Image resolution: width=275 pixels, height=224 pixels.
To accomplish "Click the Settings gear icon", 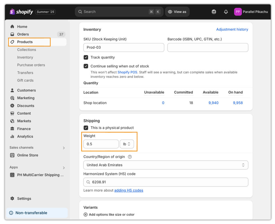I will [12, 199].
